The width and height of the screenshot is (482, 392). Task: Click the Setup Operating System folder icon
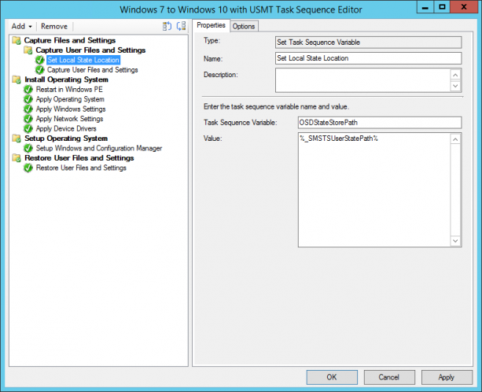(17, 139)
